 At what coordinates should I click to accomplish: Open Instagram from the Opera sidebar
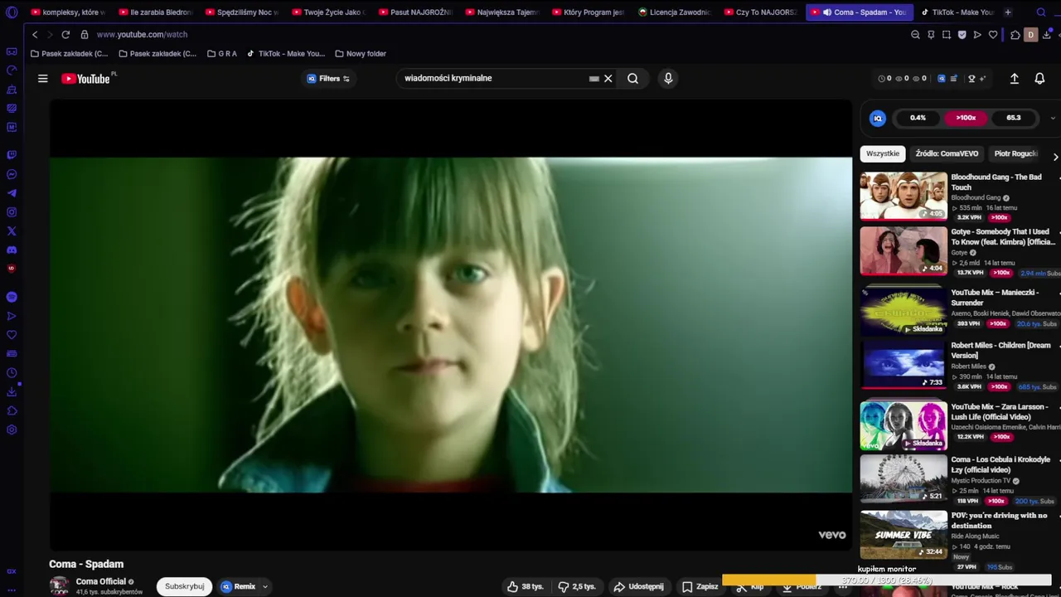(12, 212)
